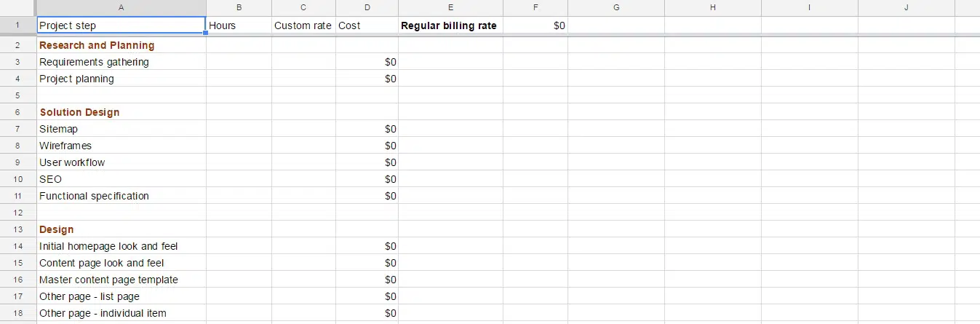Select the "Functional specification" cell
This screenshot has width=980, height=324.
(x=94, y=196)
